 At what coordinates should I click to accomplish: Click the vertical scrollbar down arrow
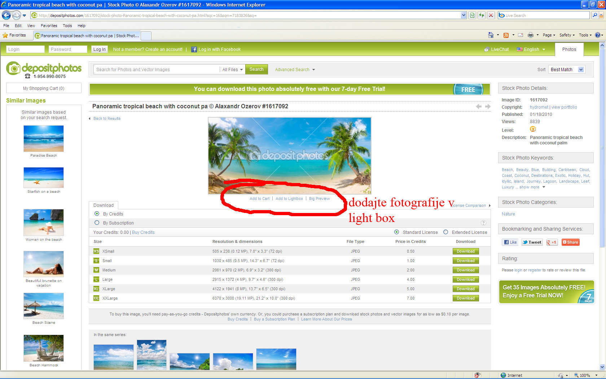[602, 367]
